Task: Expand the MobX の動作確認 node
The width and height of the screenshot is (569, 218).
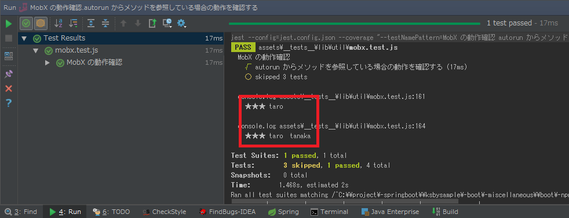Action: point(47,62)
